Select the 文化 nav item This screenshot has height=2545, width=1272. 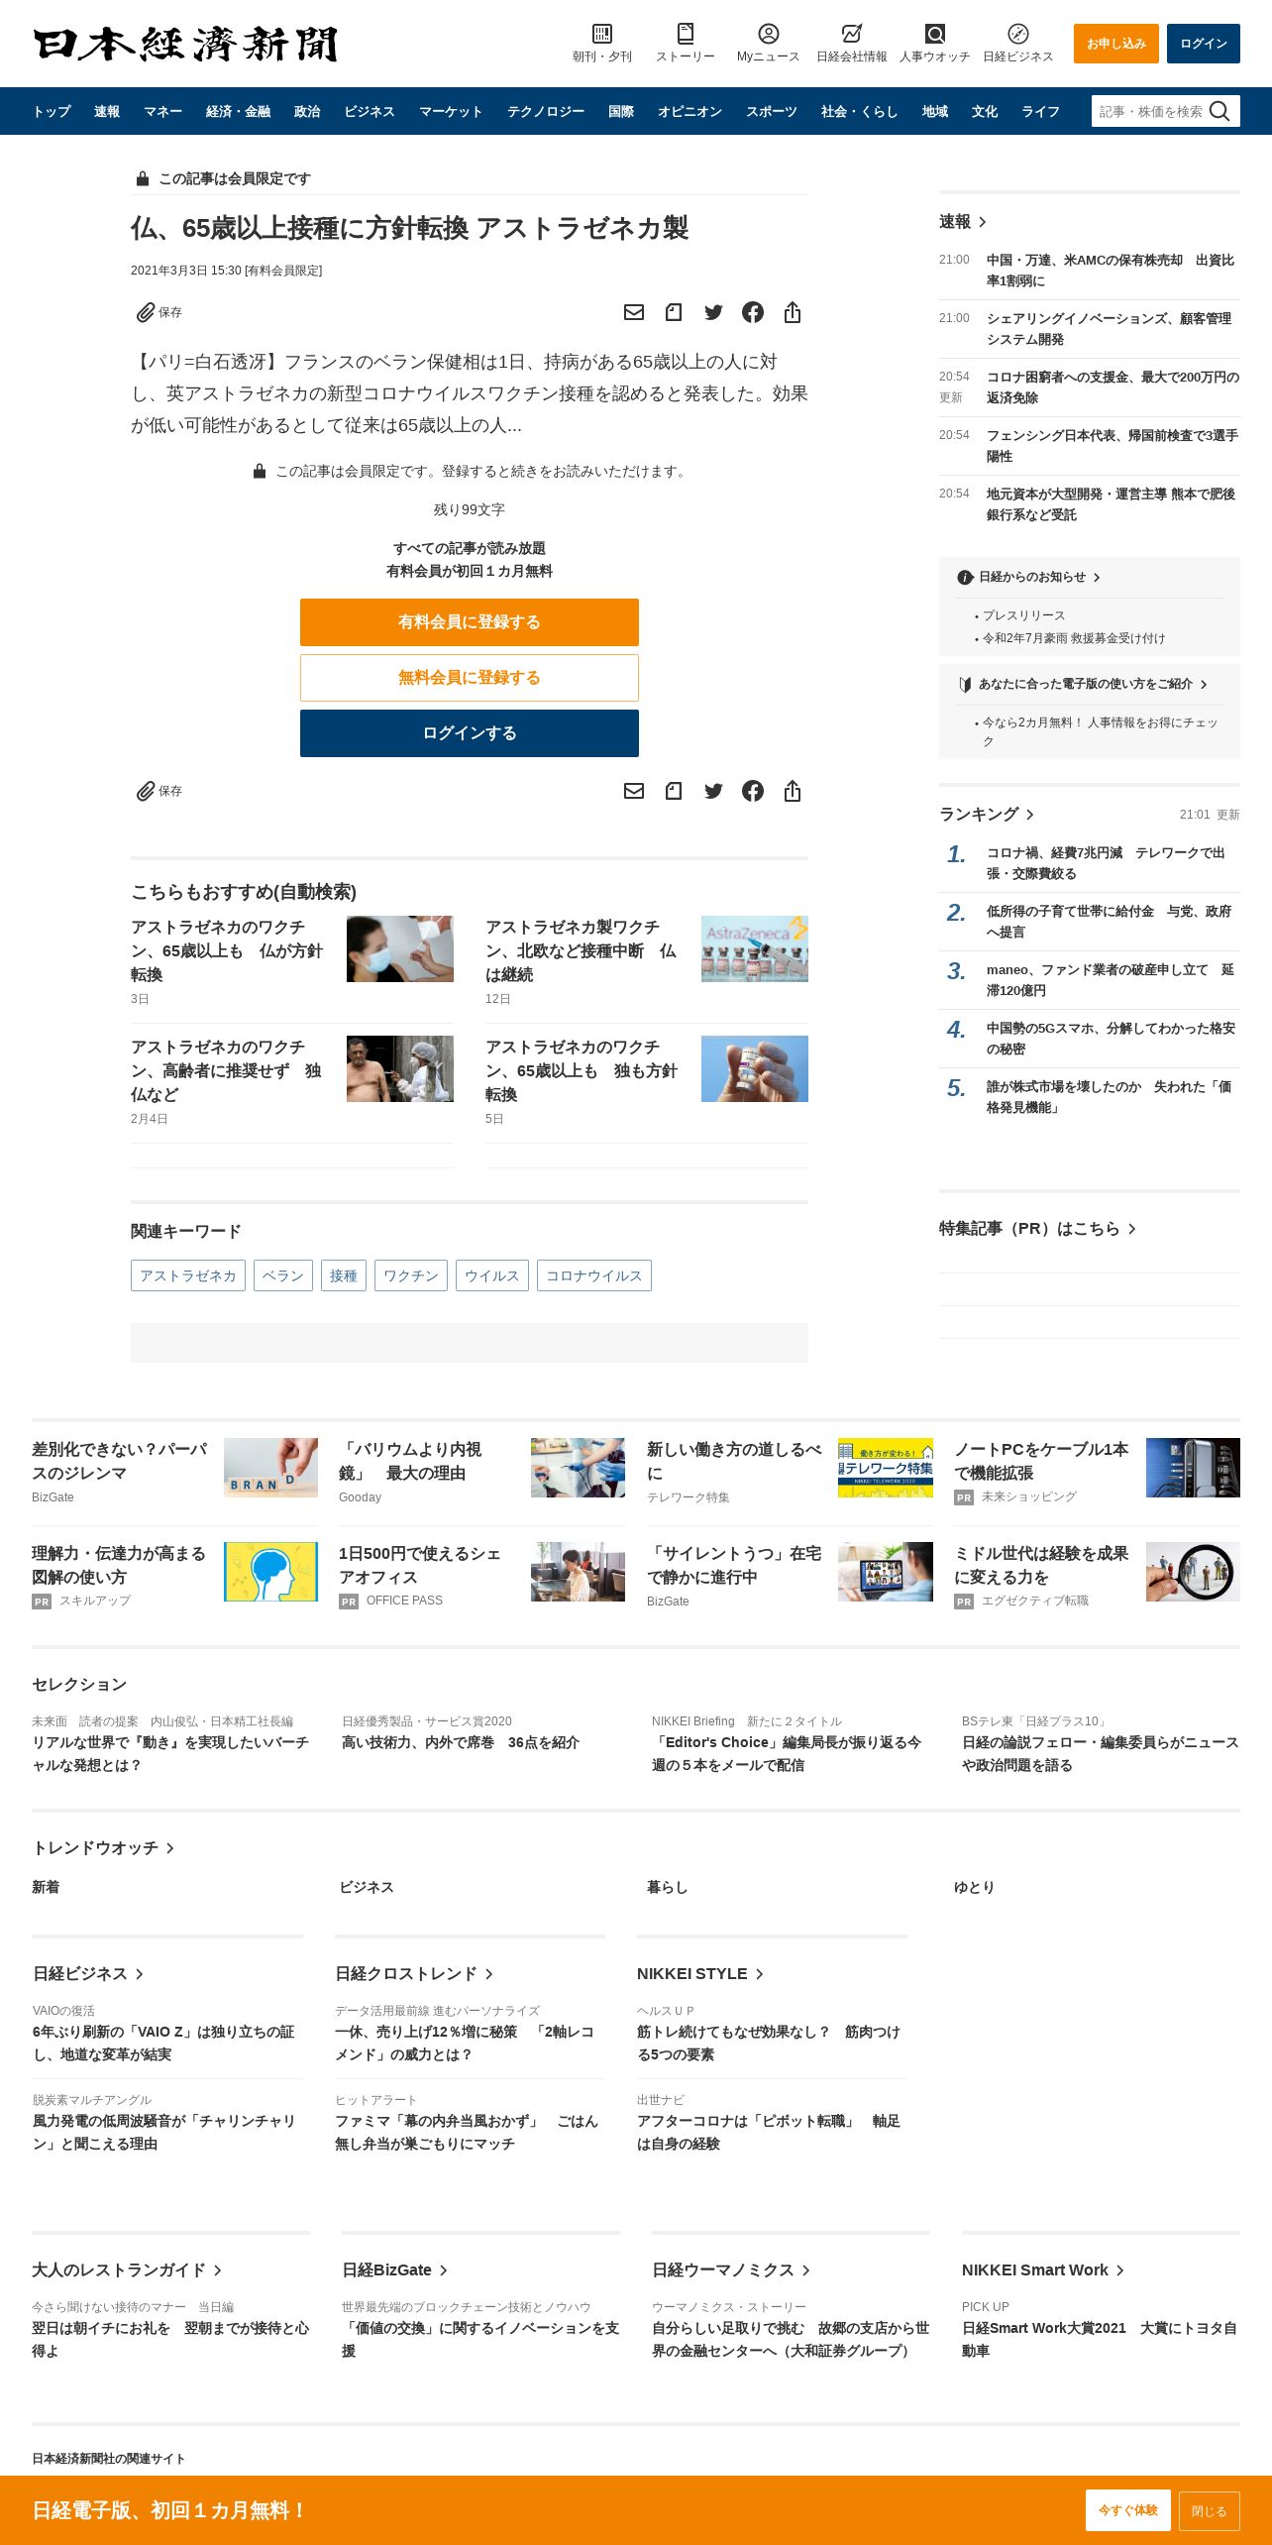point(985,111)
